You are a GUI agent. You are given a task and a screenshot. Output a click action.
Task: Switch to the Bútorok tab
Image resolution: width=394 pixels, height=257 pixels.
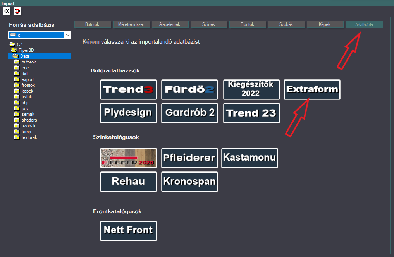click(93, 24)
